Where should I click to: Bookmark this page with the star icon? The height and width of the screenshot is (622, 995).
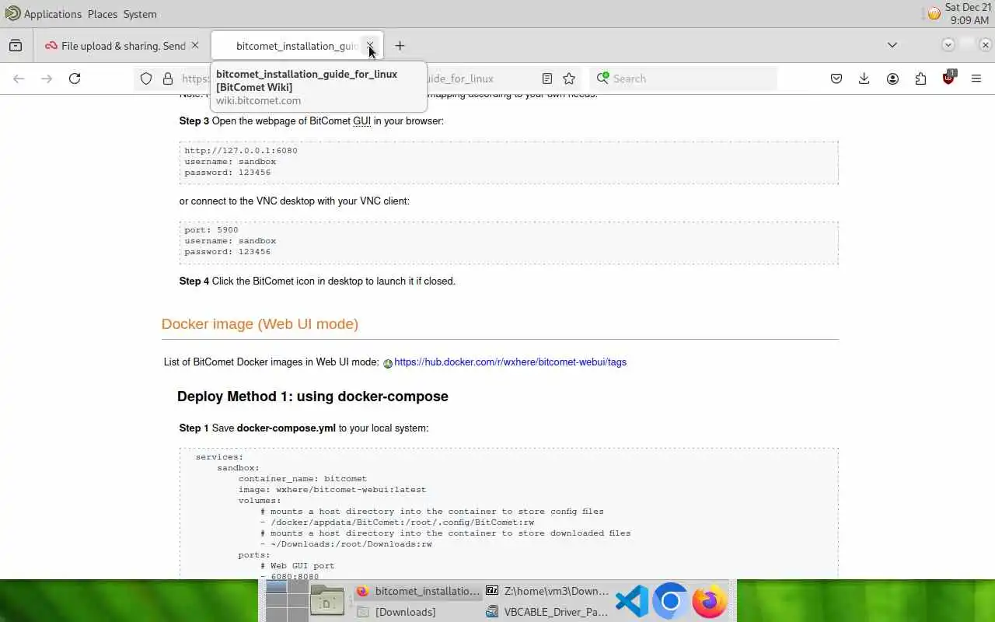pos(569,79)
